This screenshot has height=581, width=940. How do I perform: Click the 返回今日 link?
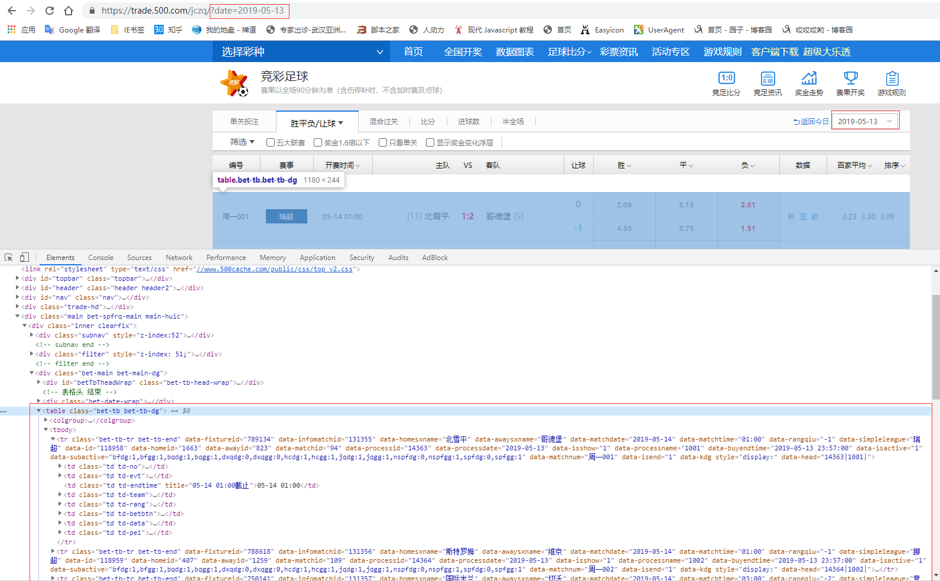tap(811, 122)
